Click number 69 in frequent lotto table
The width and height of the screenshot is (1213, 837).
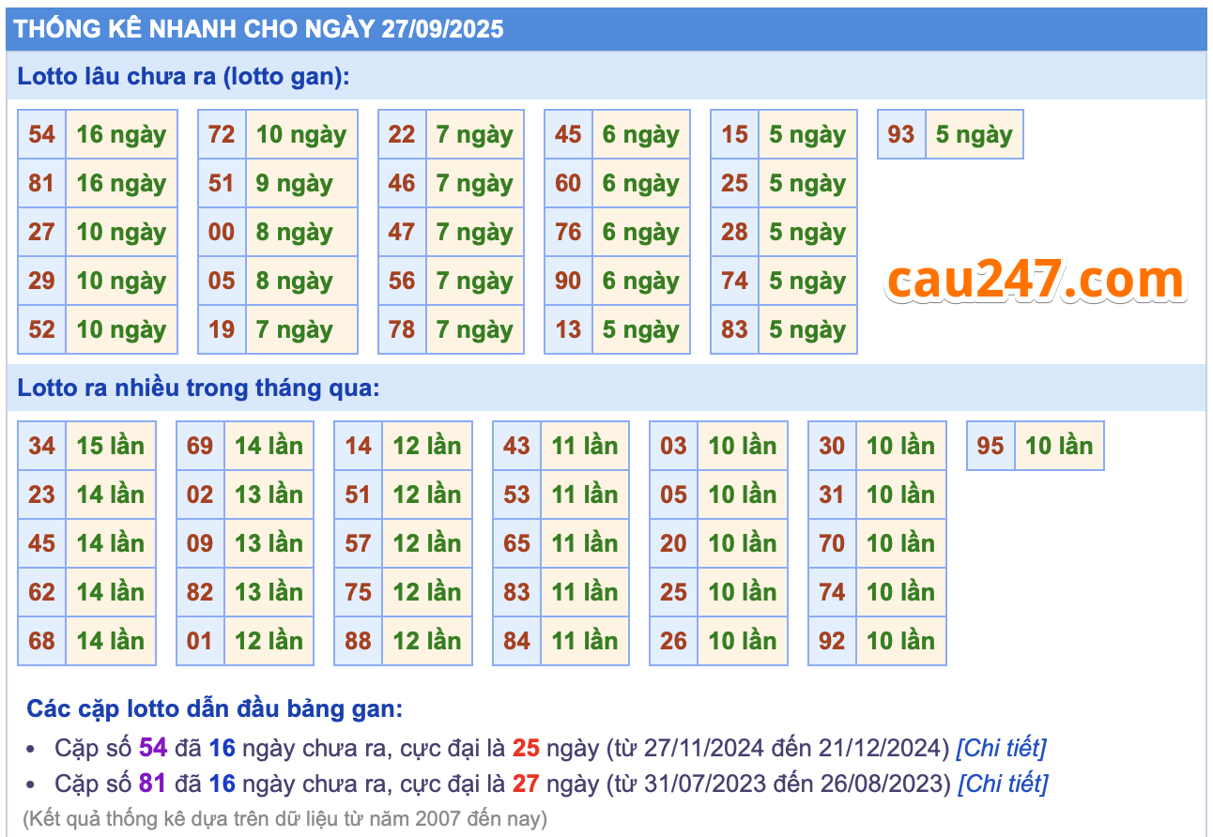(200, 447)
